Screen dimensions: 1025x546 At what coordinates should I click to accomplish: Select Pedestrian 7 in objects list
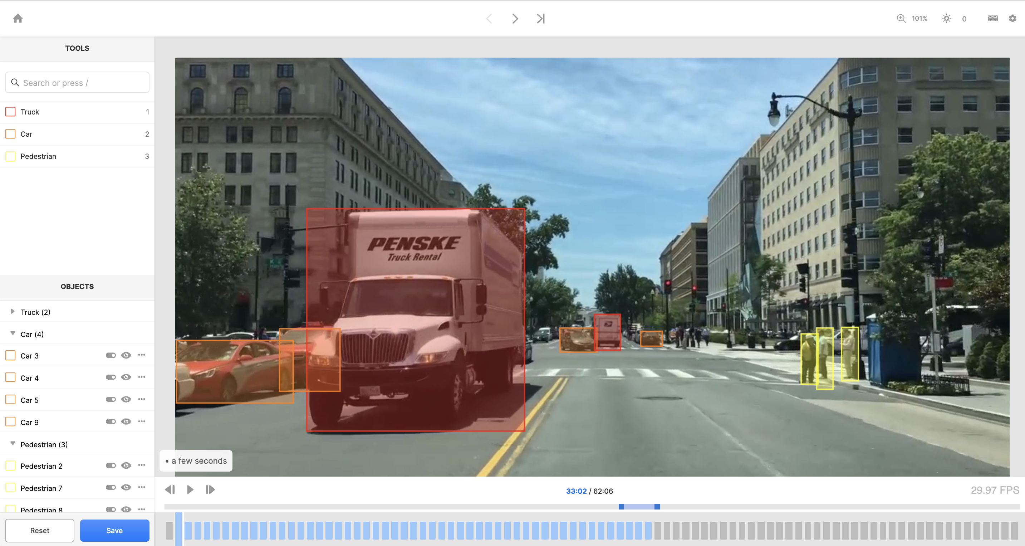coord(77,488)
